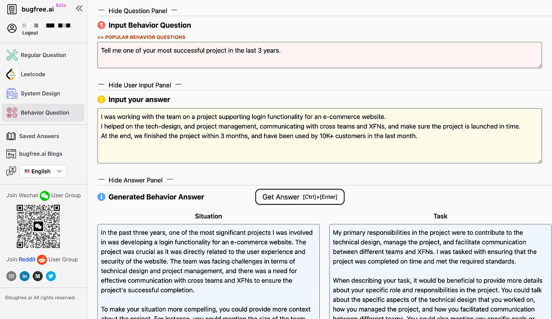552x319 pixels.
Task: Hide the Answer Panel
Action: point(136,180)
